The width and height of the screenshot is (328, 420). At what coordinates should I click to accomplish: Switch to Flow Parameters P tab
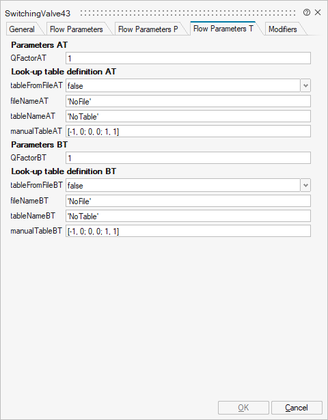[x=148, y=29]
